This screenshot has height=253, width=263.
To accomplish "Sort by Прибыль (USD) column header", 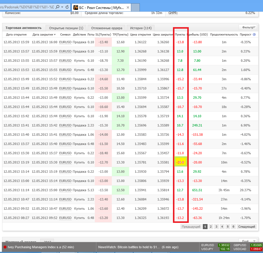I will (x=198, y=35).
